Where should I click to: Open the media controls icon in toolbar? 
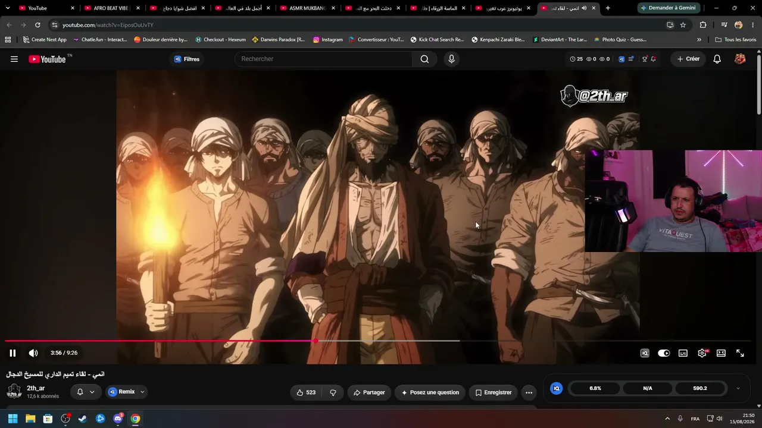click(x=724, y=25)
